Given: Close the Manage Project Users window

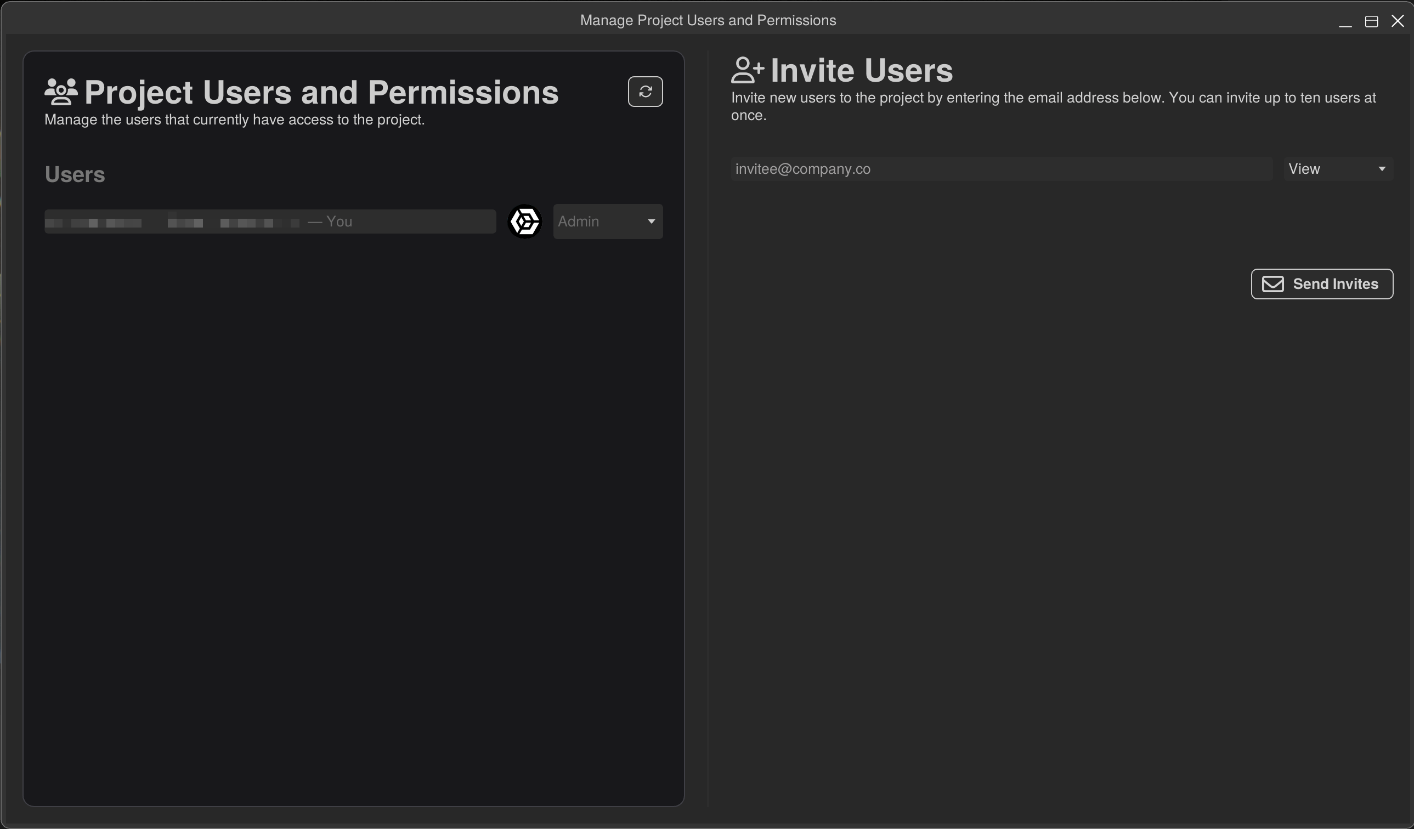Looking at the screenshot, I should [x=1398, y=21].
